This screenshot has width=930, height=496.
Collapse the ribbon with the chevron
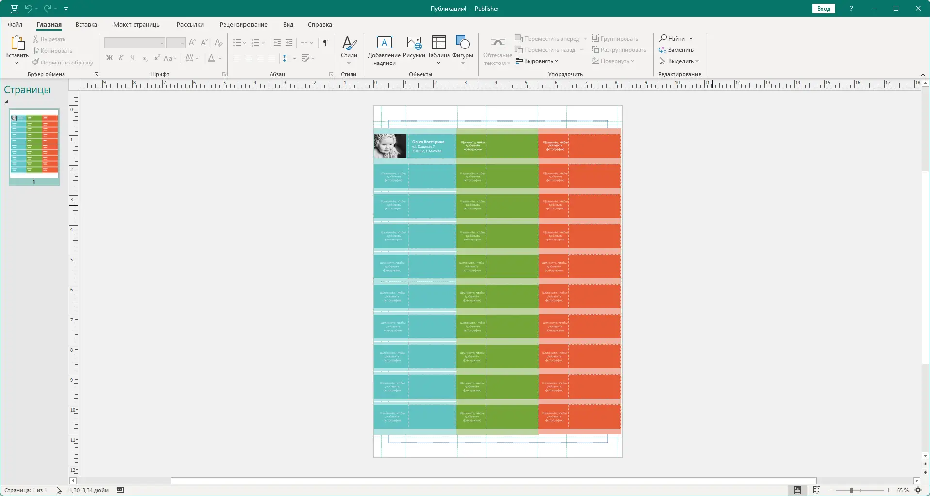[x=923, y=74]
